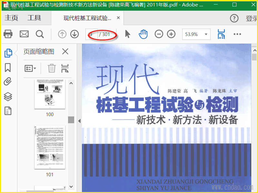Click the document vertical scrollbar thumb
258x193 pixels.
click(x=254, y=57)
